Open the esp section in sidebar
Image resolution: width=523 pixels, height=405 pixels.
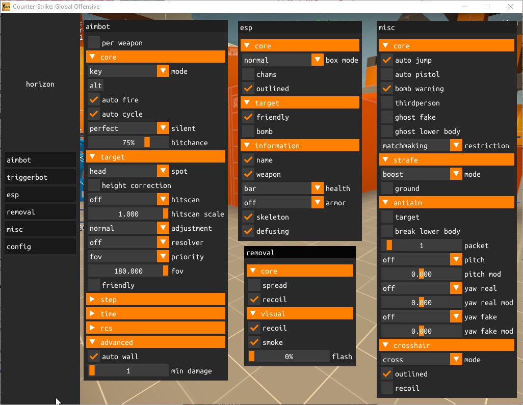tap(40, 195)
